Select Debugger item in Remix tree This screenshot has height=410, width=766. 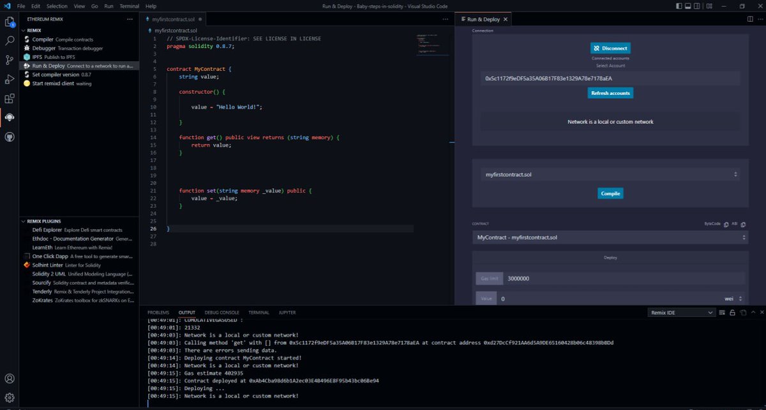[x=79, y=48]
